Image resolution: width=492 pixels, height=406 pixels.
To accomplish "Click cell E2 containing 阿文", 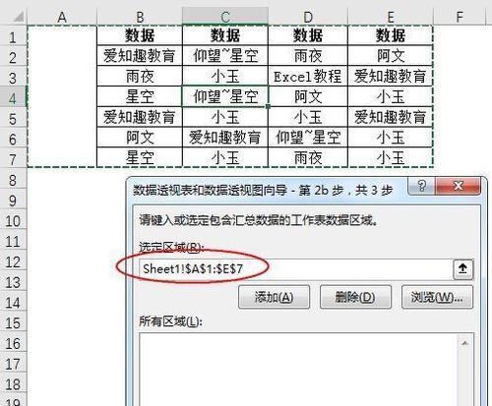I will pyautogui.click(x=391, y=56).
